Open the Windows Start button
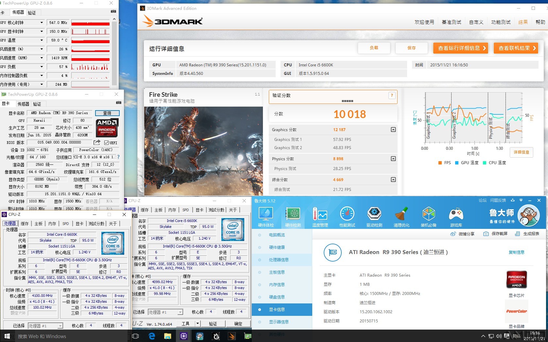Image resolution: width=548 pixels, height=342 pixels. click(7, 336)
